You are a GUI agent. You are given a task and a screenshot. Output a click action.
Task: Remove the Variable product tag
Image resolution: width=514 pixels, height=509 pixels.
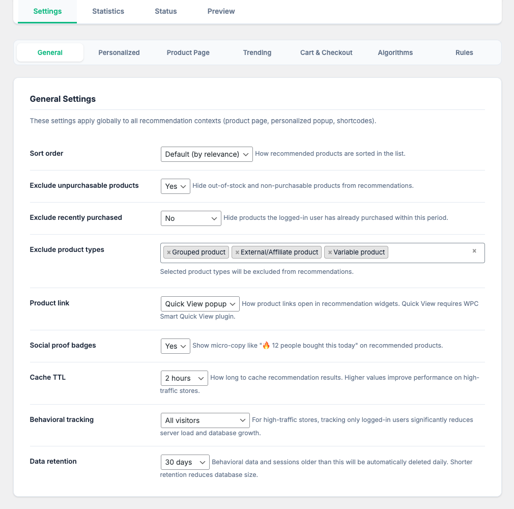(330, 252)
